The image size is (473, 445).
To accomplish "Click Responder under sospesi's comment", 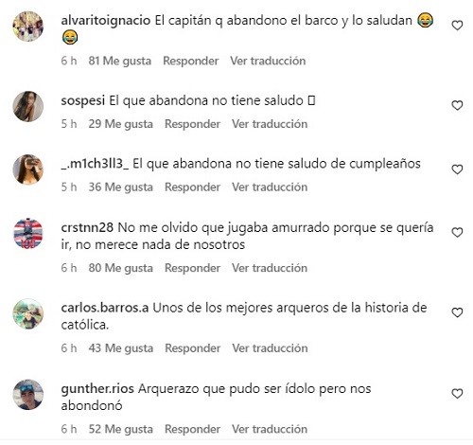I will point(192,124).
